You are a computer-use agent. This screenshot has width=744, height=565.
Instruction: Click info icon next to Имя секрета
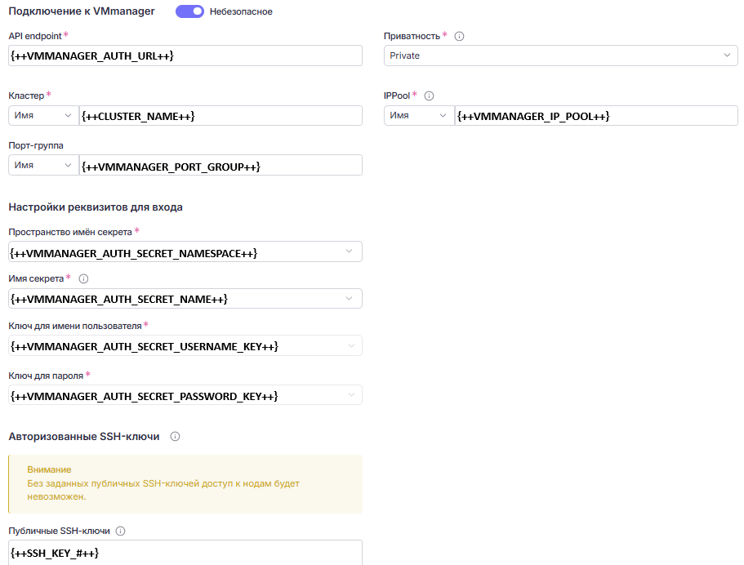83,279
